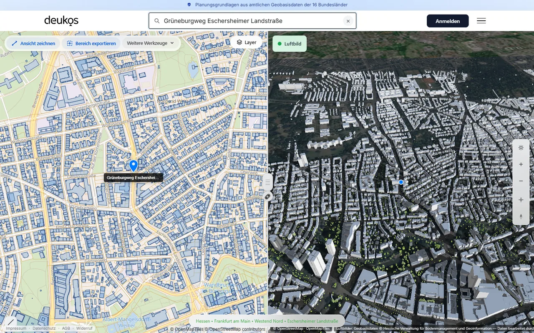Click the Westend Nord breadcrumb
The image size is (534, 333).
pyautogui.click(x=269, y=321)
